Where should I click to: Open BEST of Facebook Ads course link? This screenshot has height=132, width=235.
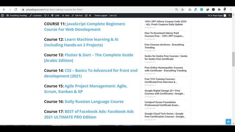[x=89, y=114]
